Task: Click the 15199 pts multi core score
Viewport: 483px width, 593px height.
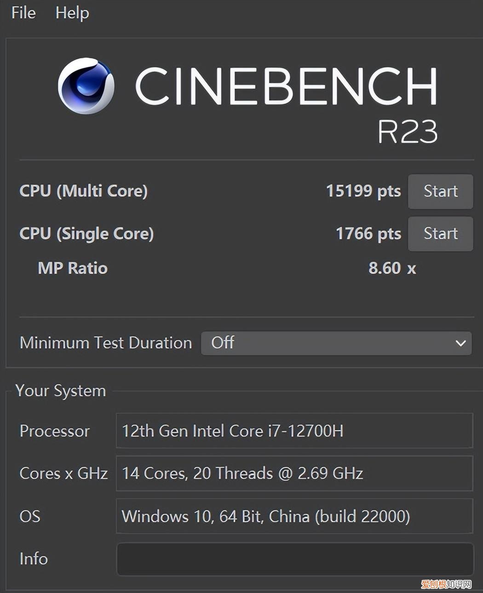Action: [x=363, y=191]
